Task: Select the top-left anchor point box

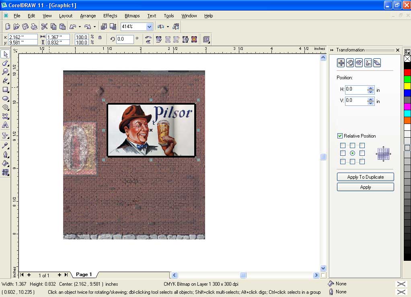Action: pos(343,145)
